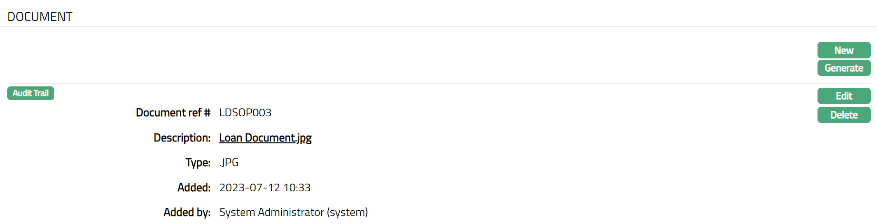Delete the LDSOP003 document
877x224 pixels.
(843, 115)
